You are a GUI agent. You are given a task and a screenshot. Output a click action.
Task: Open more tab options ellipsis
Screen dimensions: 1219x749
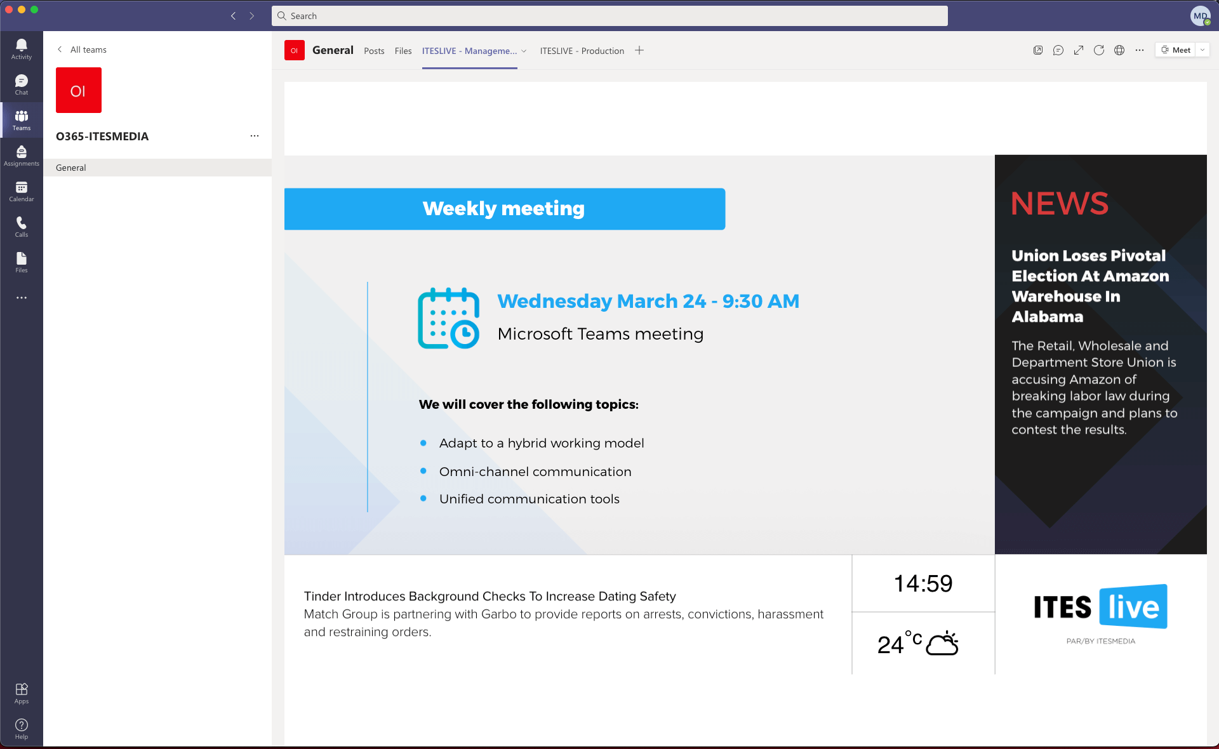[x=1140, y=50]
